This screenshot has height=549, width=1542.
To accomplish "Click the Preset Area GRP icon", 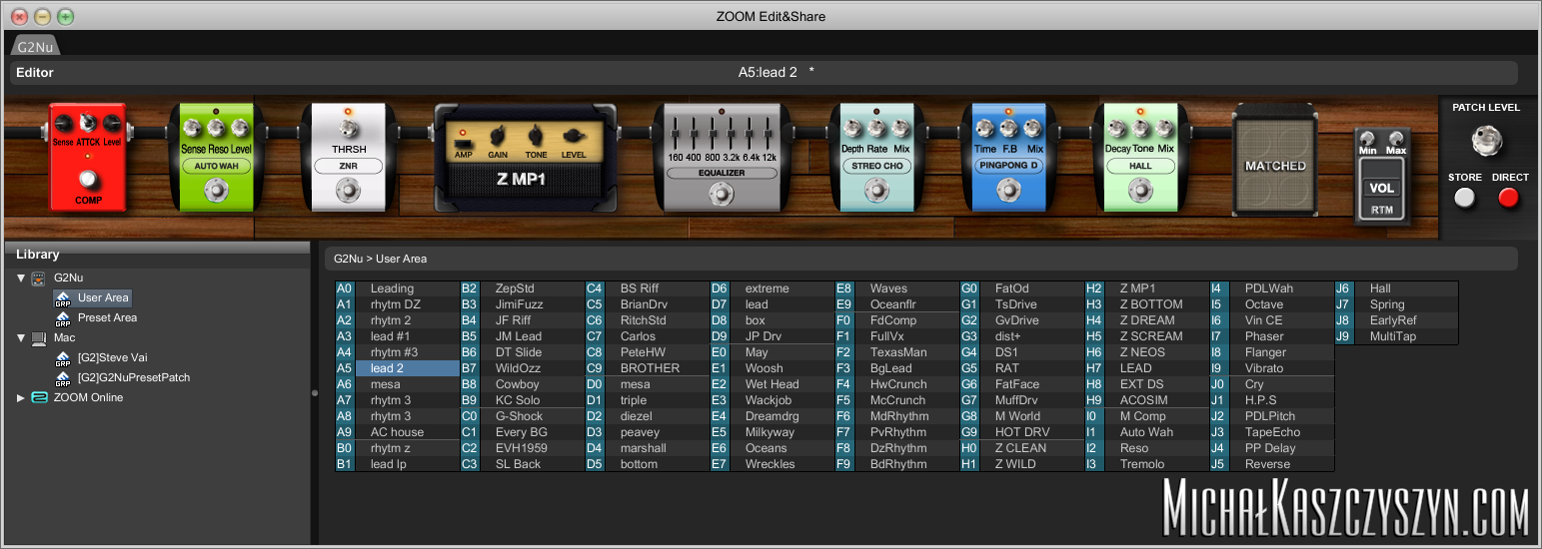I will pyautogui.click(x=63, y=317).
